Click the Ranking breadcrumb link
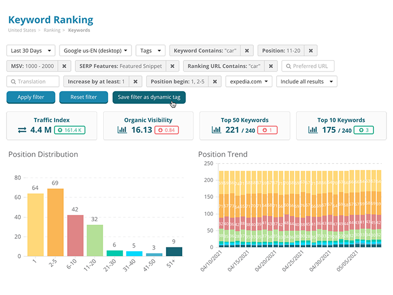 tap(52, 31)
